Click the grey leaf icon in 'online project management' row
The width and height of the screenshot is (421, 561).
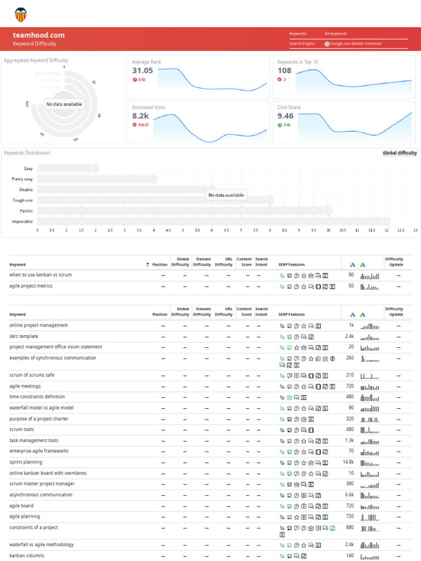click(282, 327)
